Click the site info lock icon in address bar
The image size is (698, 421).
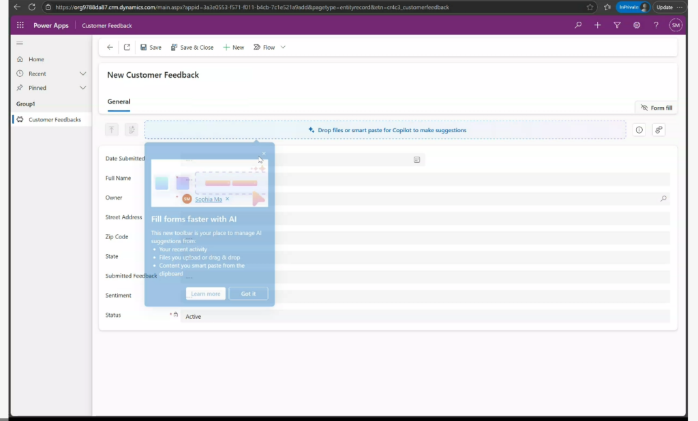tap(48, 7)
